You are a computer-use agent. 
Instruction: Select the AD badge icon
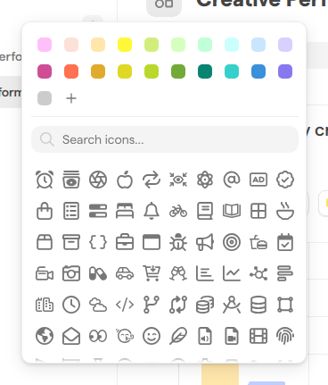click(258, 180)
